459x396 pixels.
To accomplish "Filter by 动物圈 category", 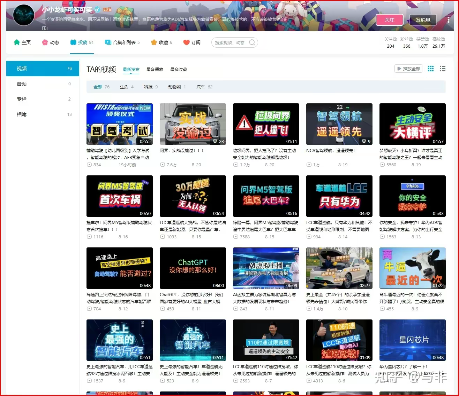I will 177,87.
